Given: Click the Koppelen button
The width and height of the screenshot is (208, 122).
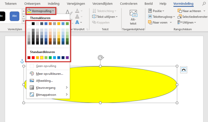Looking at the screenshot, I should click(101, 22).
